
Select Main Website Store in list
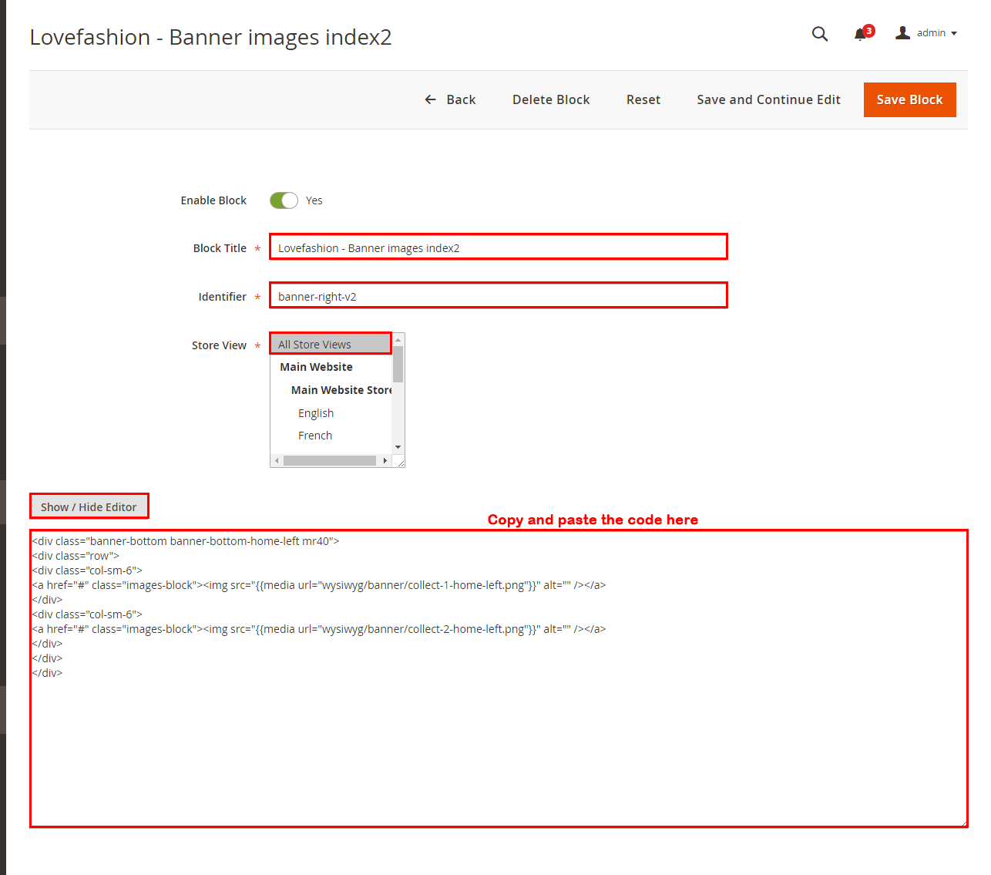pos(331,390)
